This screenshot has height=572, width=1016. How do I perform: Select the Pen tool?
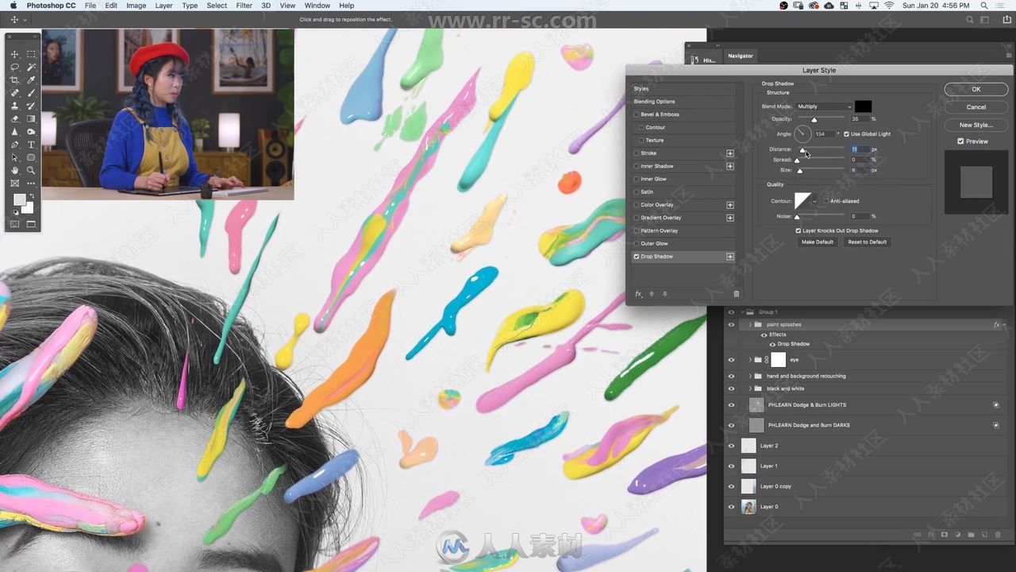[x=14, y=145]
